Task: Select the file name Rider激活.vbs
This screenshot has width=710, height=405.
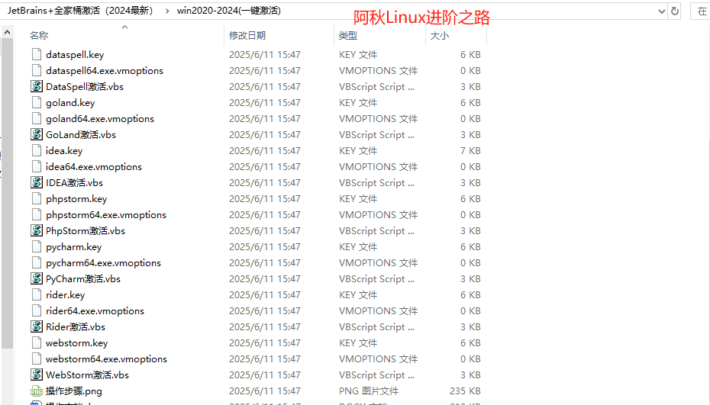Action: 75,326
